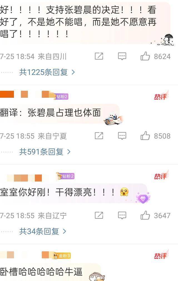Click the 热评 tag on the 宁夏 comment
This screenshot has width=178, height=281.
[x=161, y=96]
